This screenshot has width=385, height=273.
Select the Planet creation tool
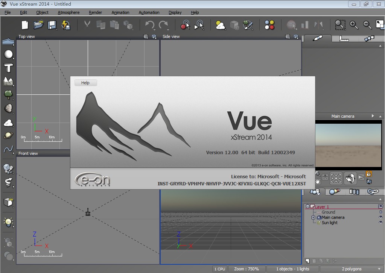point(8,135)
